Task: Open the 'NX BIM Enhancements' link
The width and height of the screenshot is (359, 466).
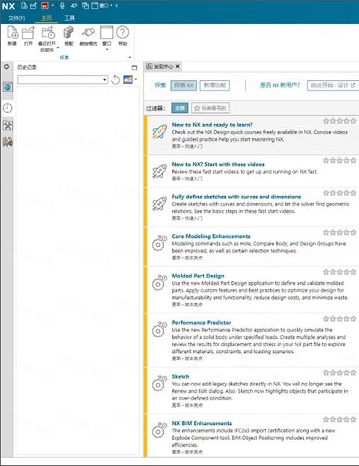Action: [x=202, y=423]
